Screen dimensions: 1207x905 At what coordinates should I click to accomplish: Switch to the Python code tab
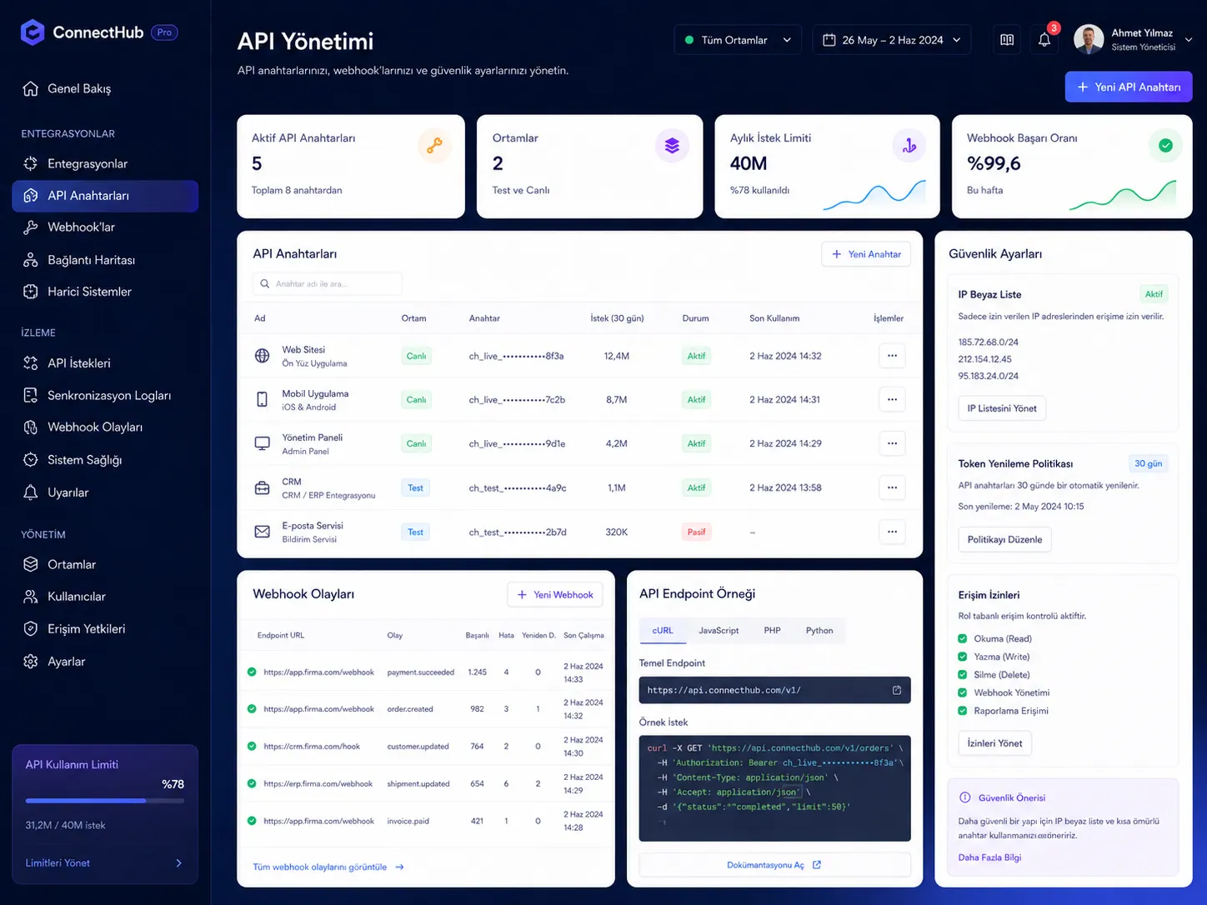point(819,631)
